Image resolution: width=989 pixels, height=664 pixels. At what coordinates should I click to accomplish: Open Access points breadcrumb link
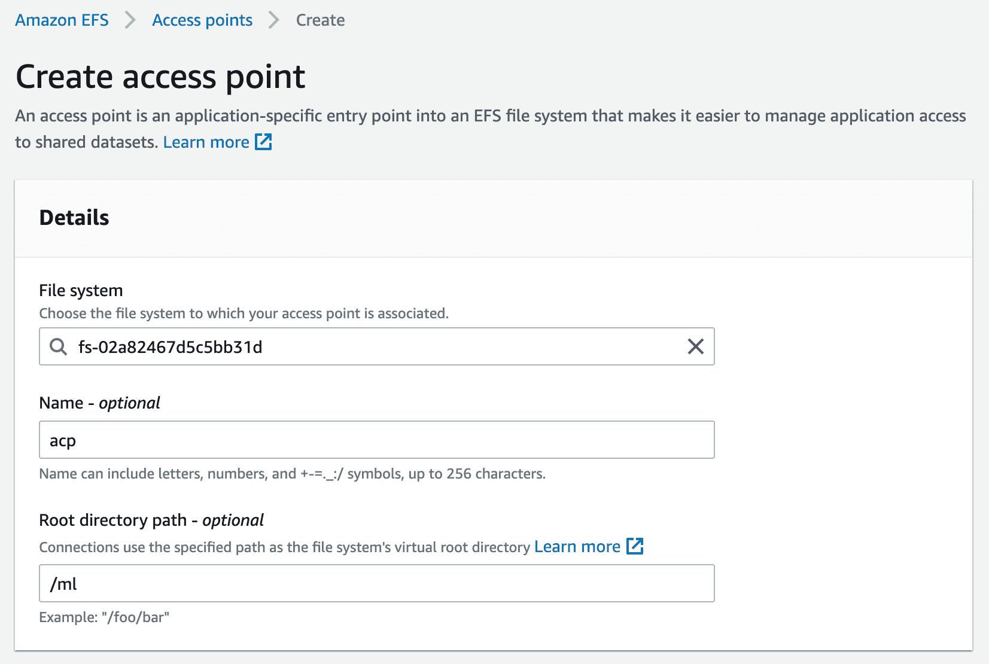(202, 20)
